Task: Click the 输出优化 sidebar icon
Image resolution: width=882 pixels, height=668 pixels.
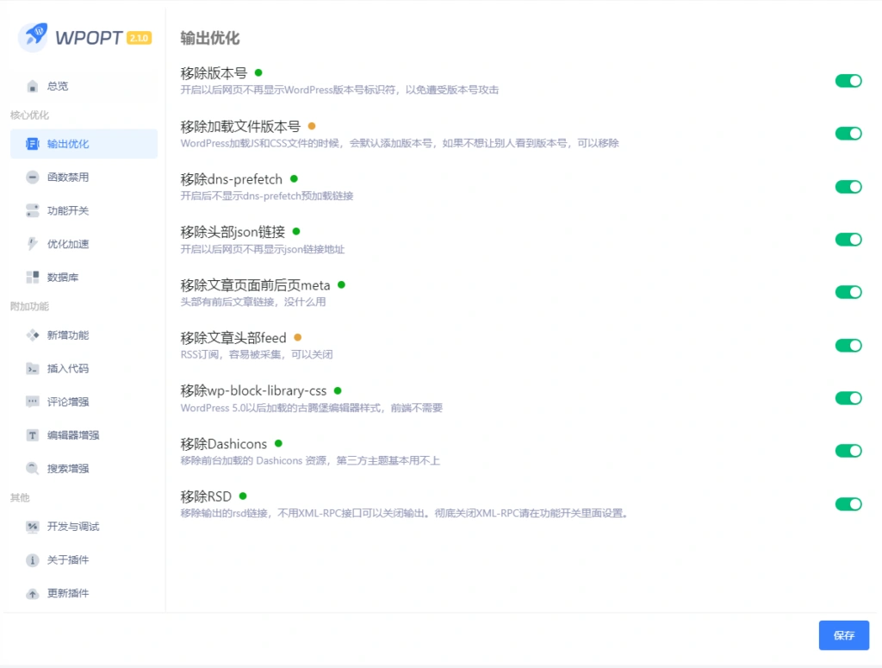Action: coord(33,144)
